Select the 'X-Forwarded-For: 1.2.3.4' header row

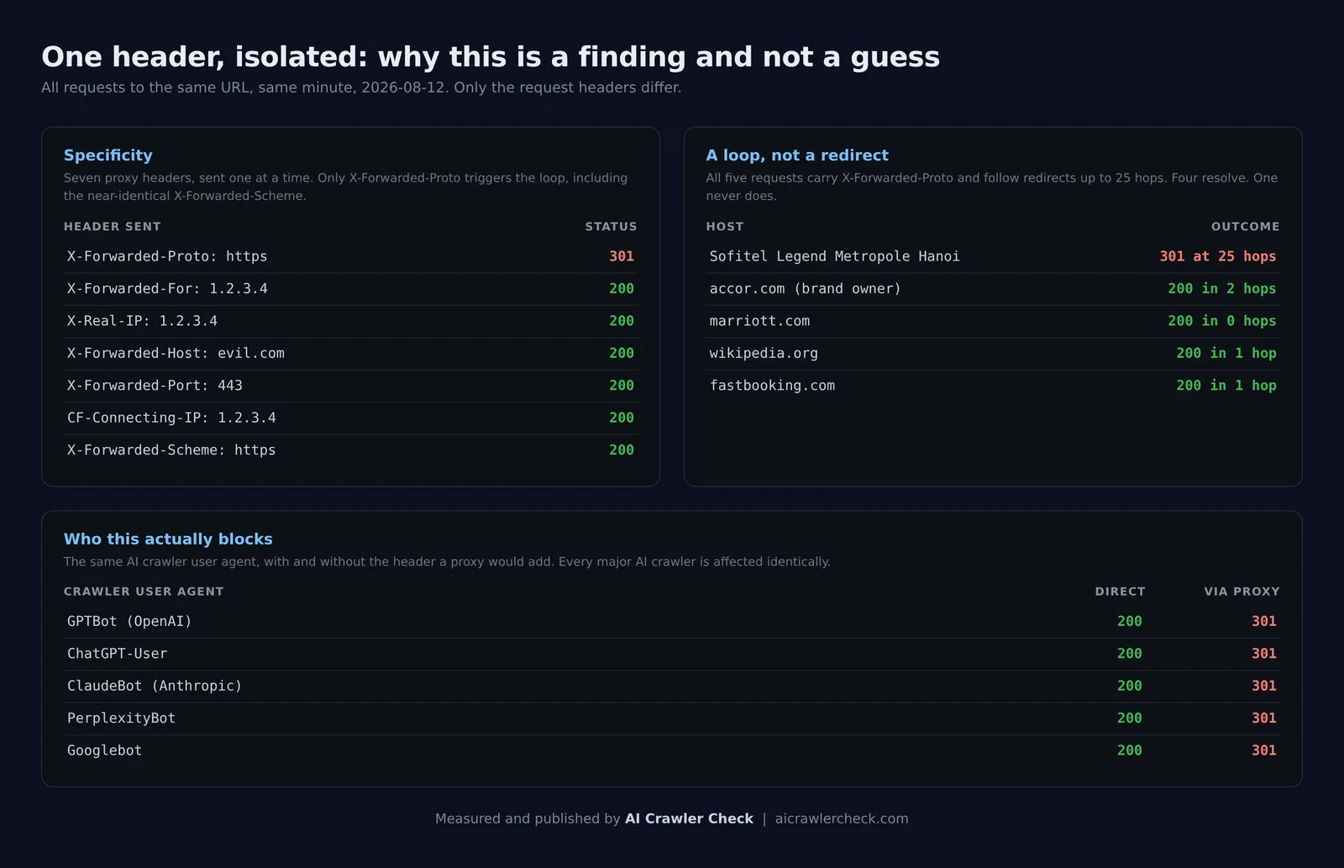(351, 289)
